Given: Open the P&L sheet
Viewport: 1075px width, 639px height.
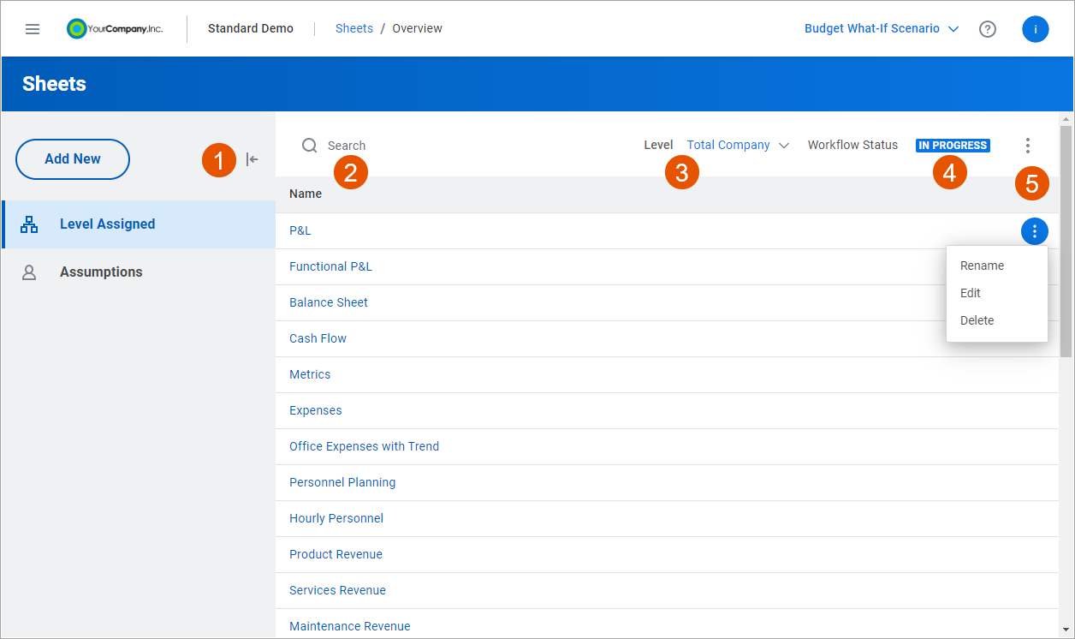Looking at the screenshot, I should click(300, 231).
